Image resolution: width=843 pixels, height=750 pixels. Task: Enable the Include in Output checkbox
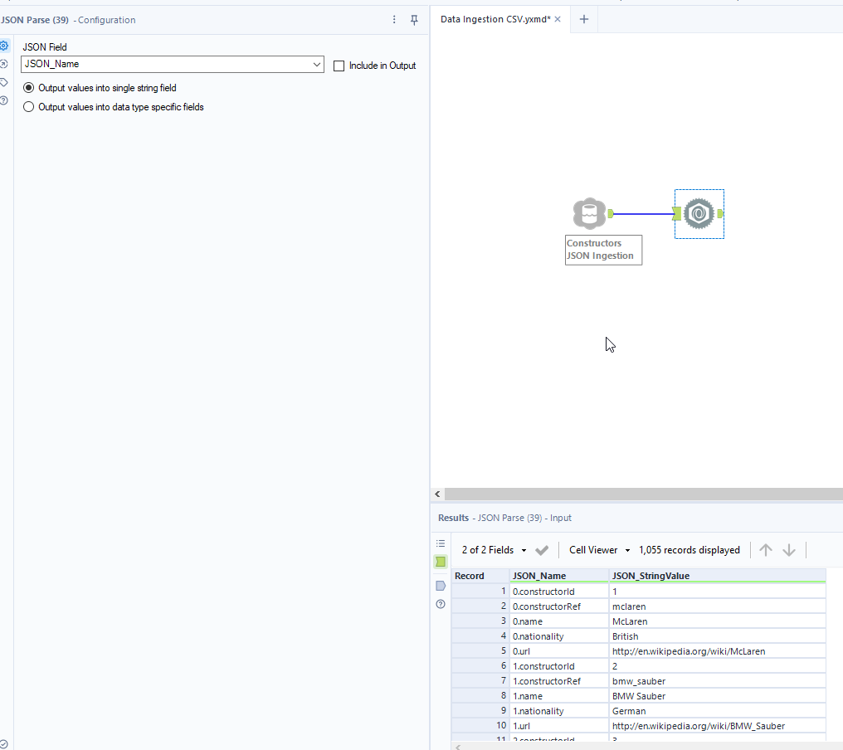coord(339,66)
